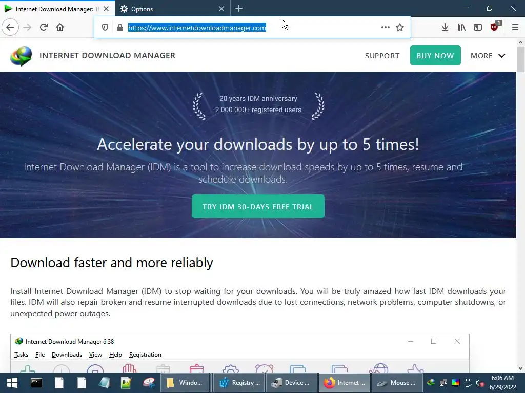Viewport: 525px width, 393px height.
Task: Click the IDM system tray icon
Action: click(431, 383)
